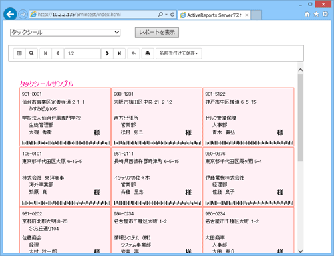This screenshot has width=334, height=256.
Task: Go to first page of report
Action: 45,53
